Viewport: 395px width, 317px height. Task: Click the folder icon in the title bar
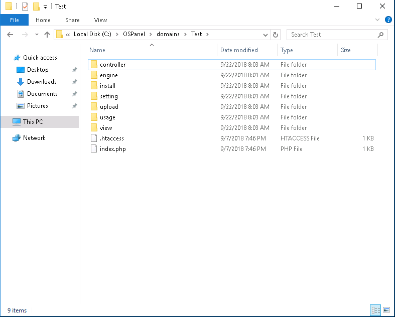point(9,7)
